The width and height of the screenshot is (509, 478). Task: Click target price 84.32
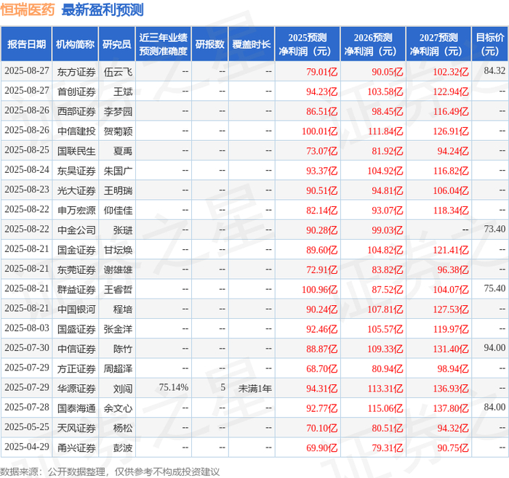tap(494, 70)
